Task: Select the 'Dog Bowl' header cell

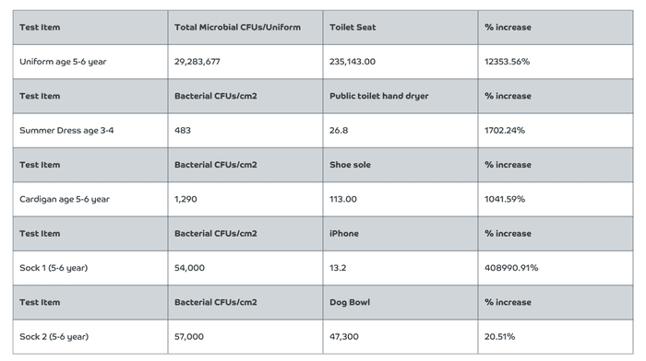Action: [401, 302]
